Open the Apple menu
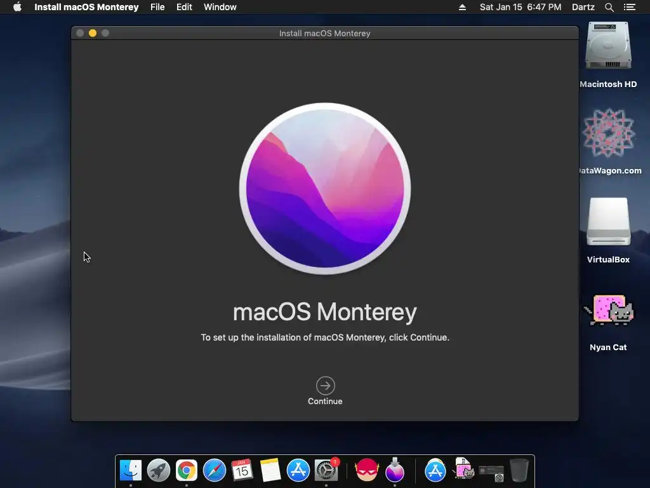Viewport: 650px width, 488px height. tap(17, 7)
